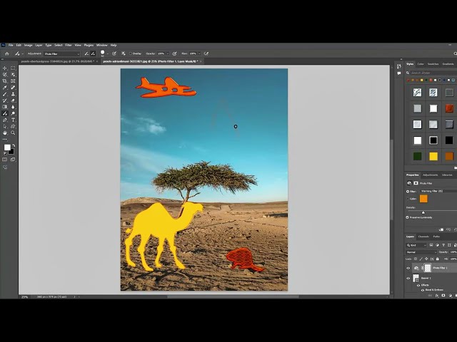Select the Eraser tool
Viewport: 457px width, 342px height.
13,100
